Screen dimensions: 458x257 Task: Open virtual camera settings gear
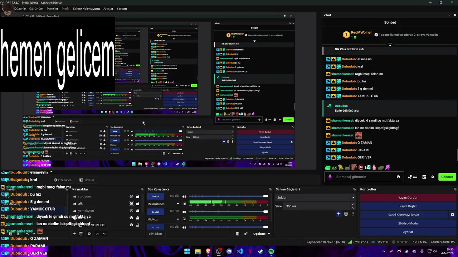(452, 215)
